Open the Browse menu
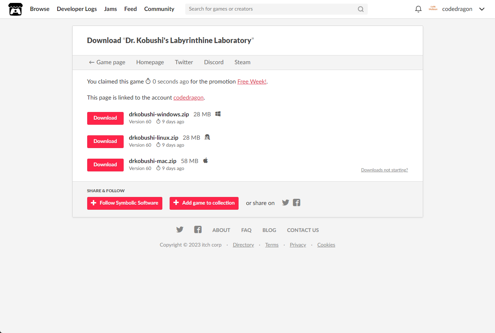This screenshot has height=333, width=495. tap(40, 9)
